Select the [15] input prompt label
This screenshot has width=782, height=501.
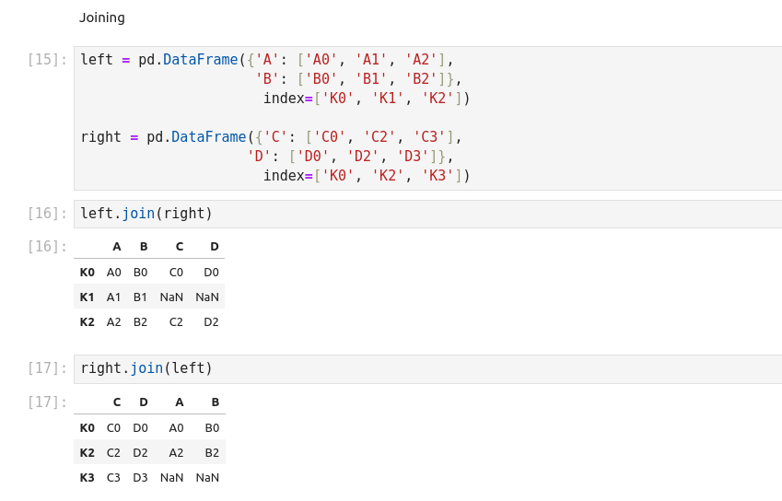[47, 60]
